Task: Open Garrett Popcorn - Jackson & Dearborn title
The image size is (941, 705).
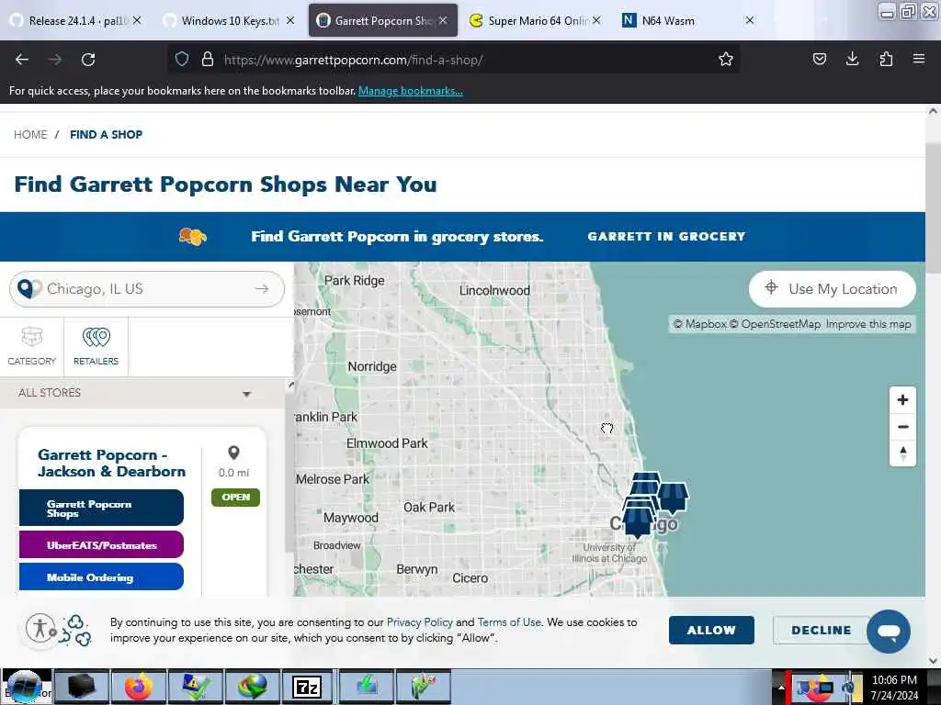Action: coord(111,464)
